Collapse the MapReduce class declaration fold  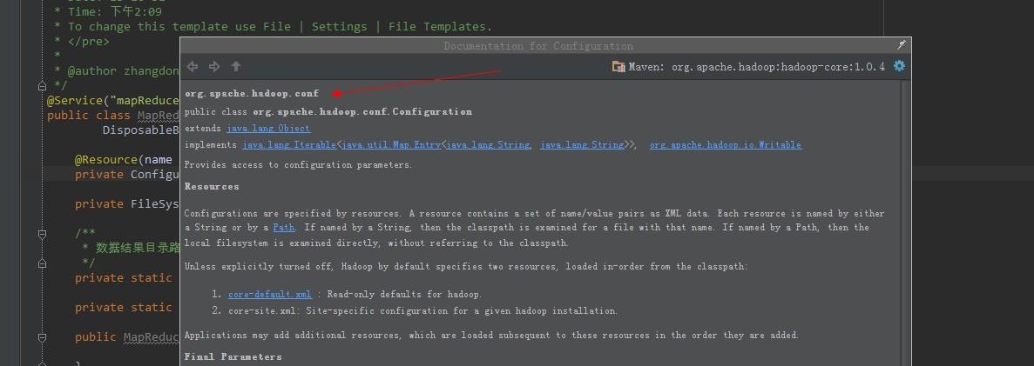(x=41, y=116)
